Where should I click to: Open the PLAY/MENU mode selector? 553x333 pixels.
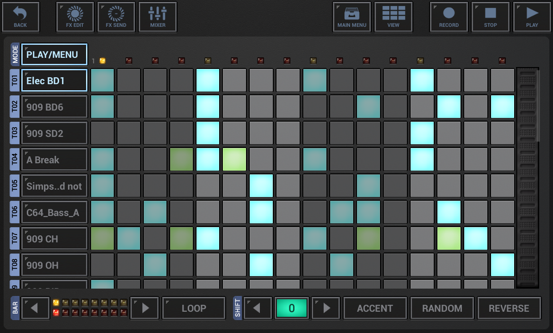click(x=54, y=55)
